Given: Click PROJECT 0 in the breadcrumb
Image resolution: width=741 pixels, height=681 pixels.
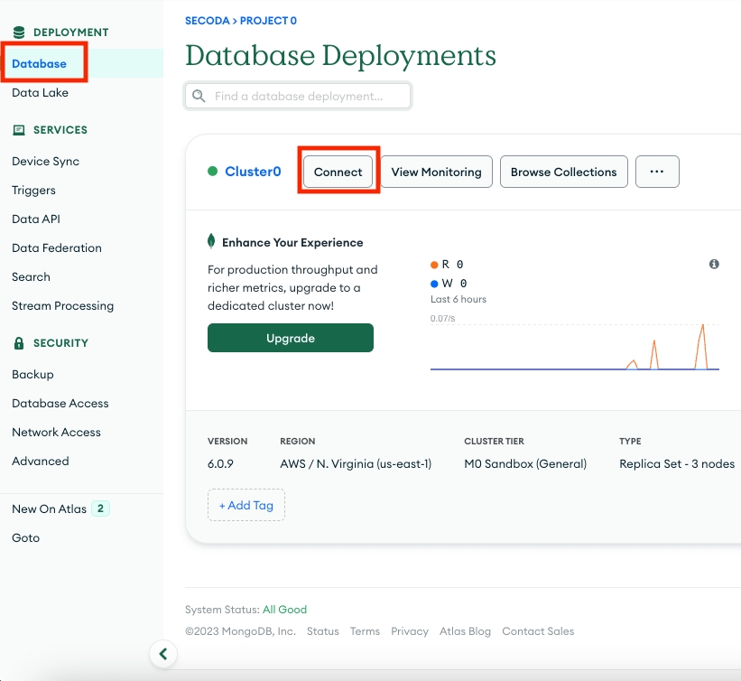Looking at the screenshot, I should coord(268,20).
